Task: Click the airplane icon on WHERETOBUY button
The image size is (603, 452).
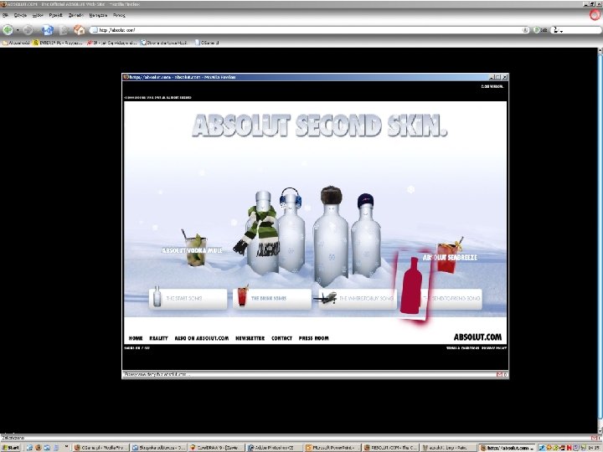Action: pos(325,298)
